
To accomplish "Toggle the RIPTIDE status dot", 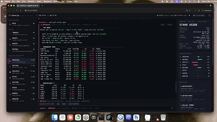I will (x=34, y=65).
